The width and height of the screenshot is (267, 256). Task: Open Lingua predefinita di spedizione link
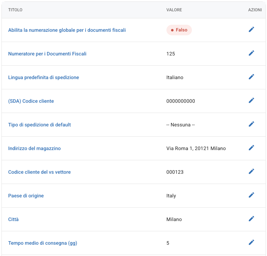[x=44, y=78]
